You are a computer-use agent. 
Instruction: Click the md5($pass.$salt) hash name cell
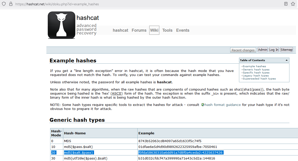point(100,147)
